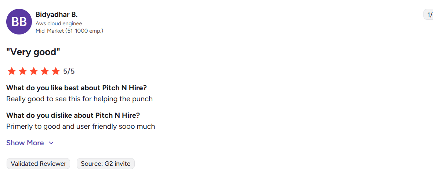Click the first rating star
The width and height of the screenshot is (433, 179).
(12, 71)
